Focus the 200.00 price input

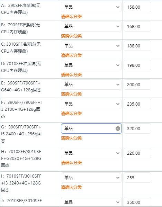pos(137,84)
